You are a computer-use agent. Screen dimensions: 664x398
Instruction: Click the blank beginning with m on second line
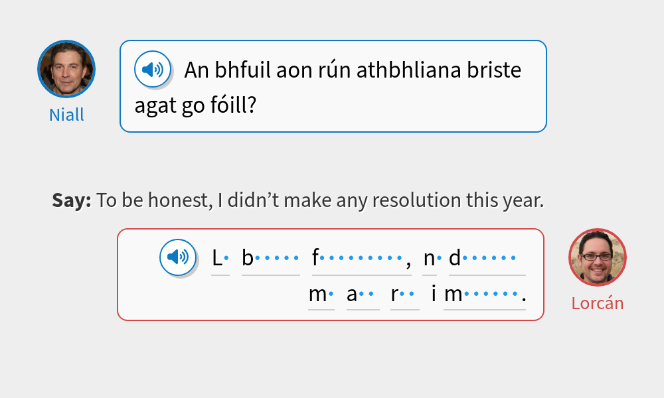coord(321,297)
